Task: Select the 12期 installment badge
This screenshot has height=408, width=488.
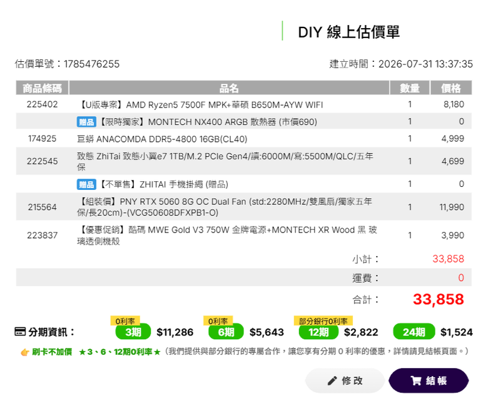Action: 318,332
